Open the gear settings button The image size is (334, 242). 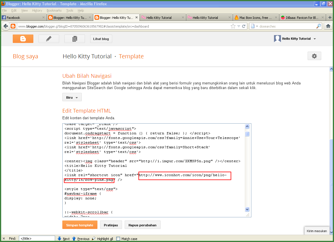tap(314, 56)
